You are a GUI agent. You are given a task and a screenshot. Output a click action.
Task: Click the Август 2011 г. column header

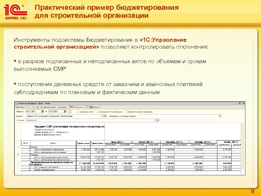(146, 142)
